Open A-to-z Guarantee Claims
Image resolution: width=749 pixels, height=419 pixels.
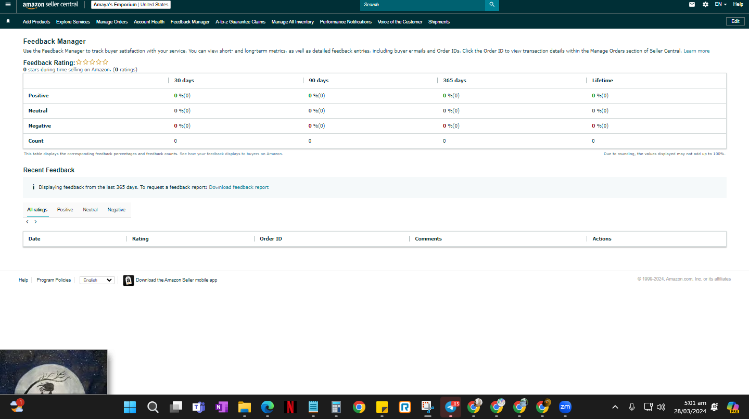[x=240, y=22]
